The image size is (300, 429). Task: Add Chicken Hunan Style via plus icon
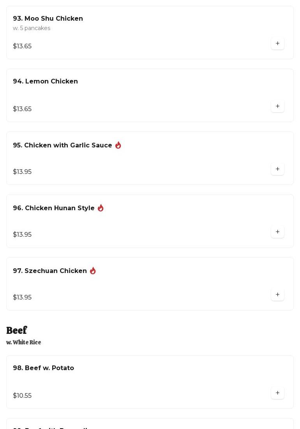(277, 232)
